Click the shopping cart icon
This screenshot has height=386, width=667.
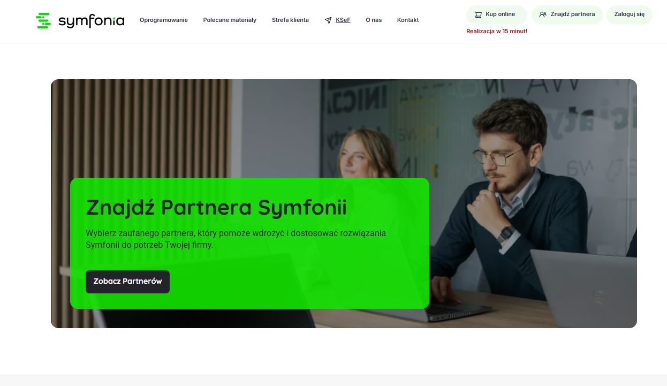(478, 15)
